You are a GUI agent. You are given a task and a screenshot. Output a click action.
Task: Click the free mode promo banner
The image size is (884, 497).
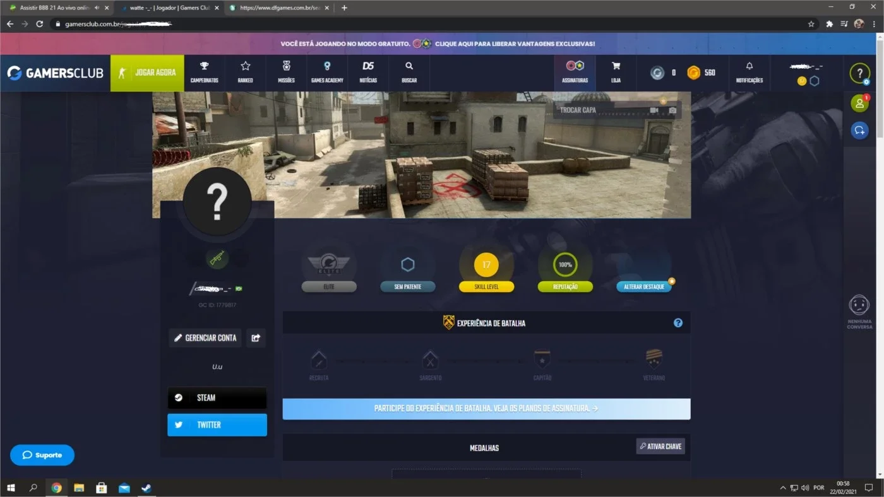pyautogui.click(x=438, y=44)
